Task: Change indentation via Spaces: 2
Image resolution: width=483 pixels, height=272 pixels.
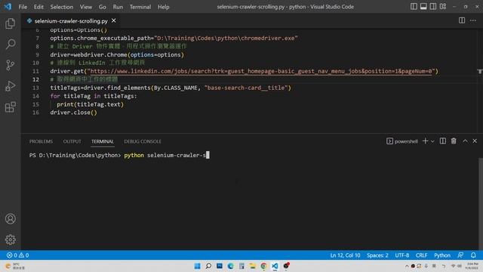Action: point(377,255)
